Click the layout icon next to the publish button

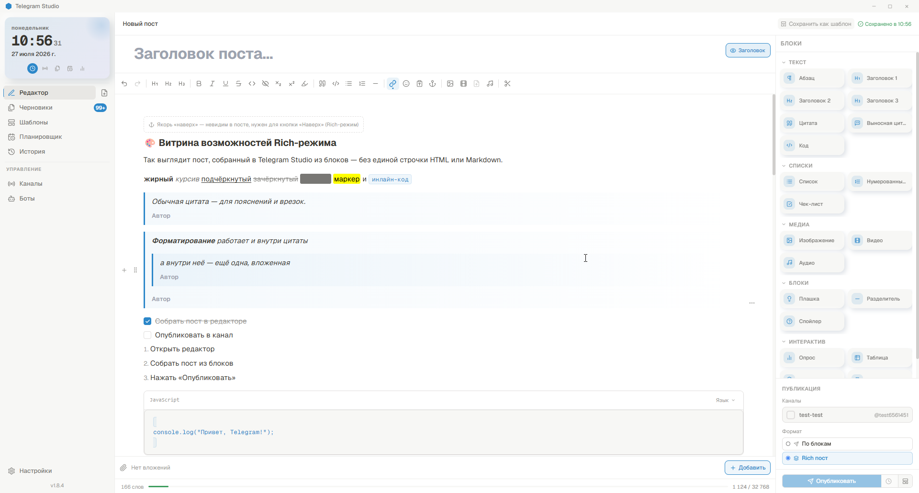point(905,481)
